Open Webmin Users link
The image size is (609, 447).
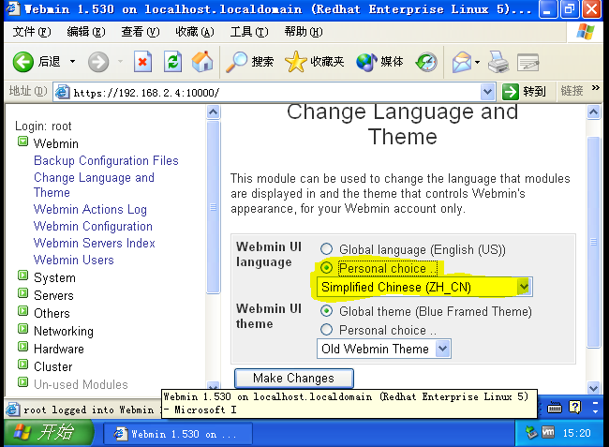(x=74, y=260)
